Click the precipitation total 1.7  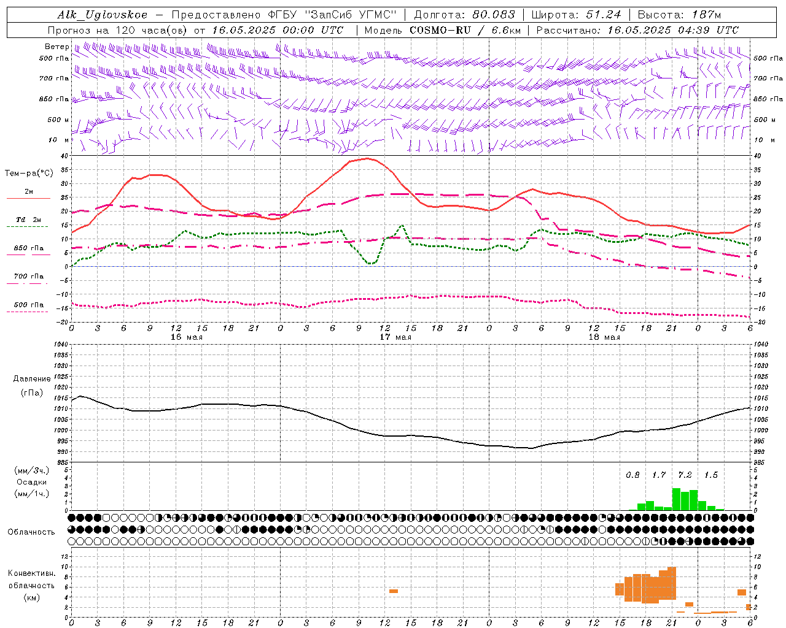(x=659, y=475)
